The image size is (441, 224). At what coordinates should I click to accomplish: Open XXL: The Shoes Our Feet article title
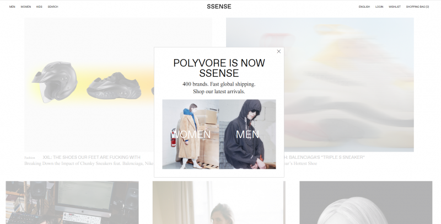click(92, 157)
